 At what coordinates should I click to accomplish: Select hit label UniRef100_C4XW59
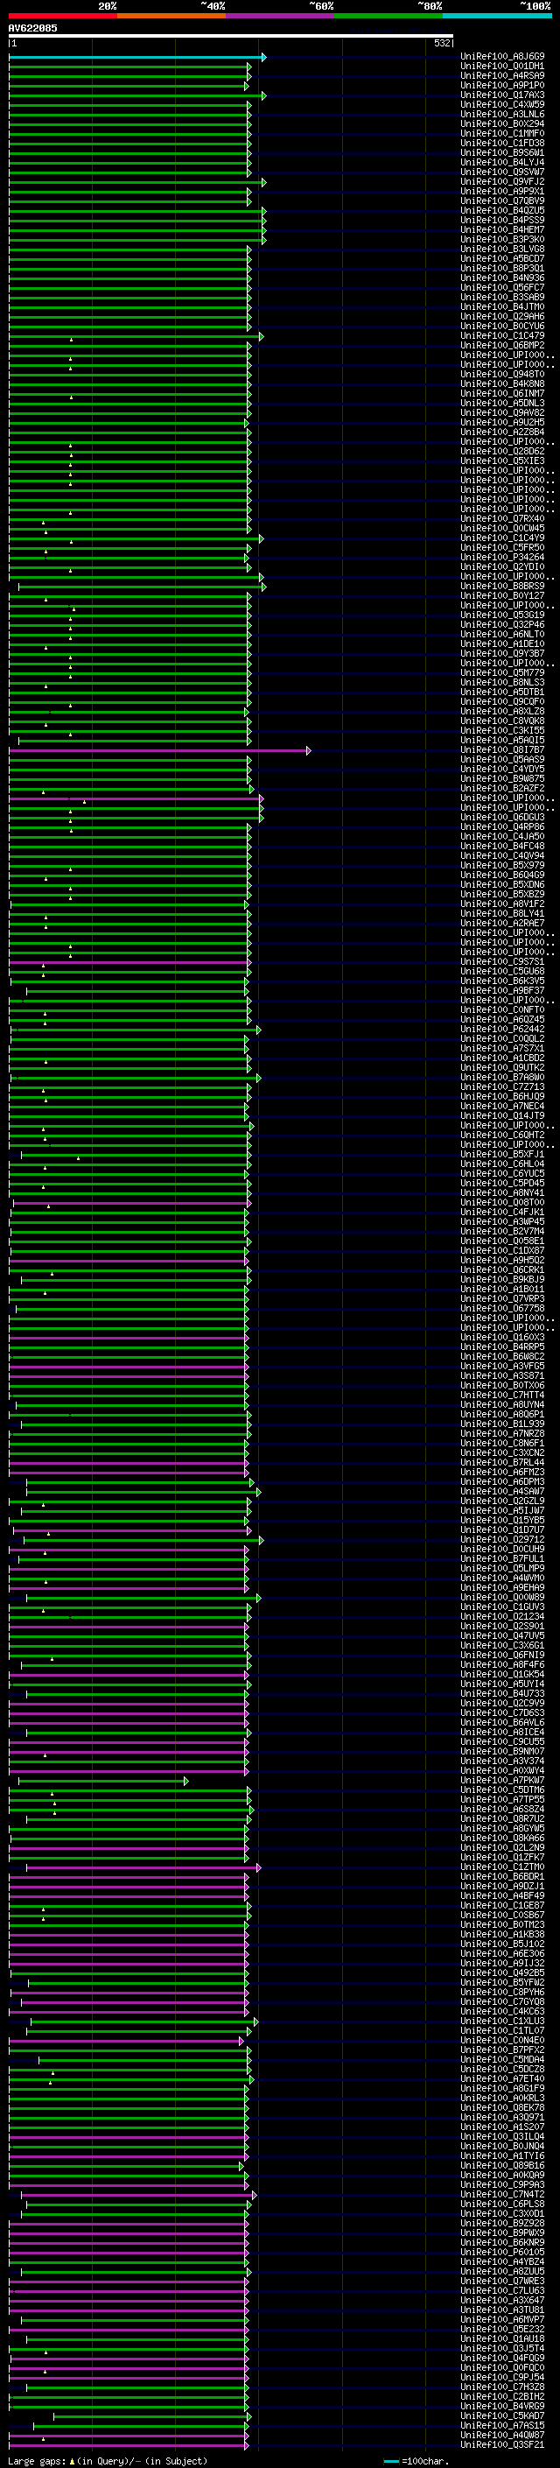point(502,104)
